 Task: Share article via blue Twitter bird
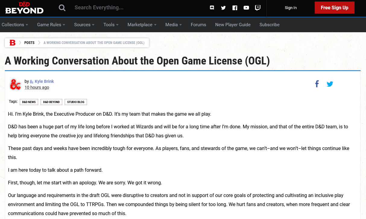(330, 84)
